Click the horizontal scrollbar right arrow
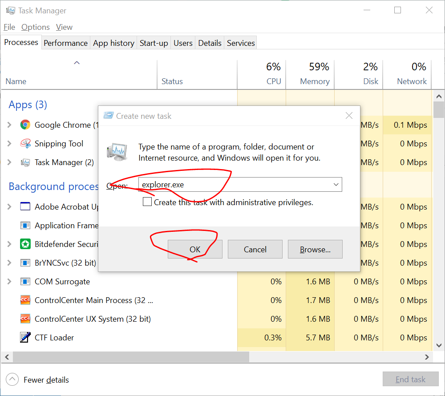 click(x=427, y=357)
